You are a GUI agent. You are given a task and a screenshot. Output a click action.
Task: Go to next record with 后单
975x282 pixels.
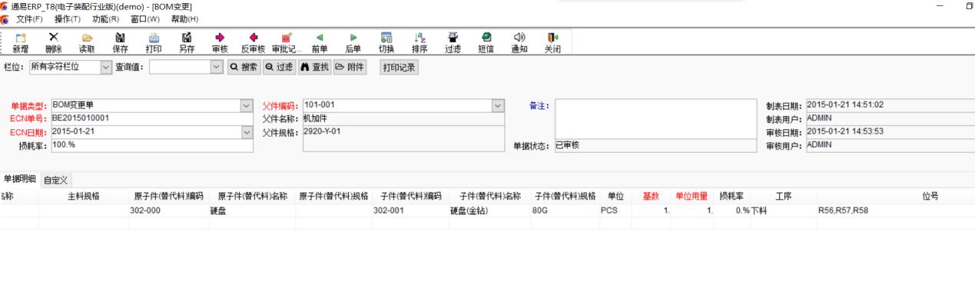353,42
